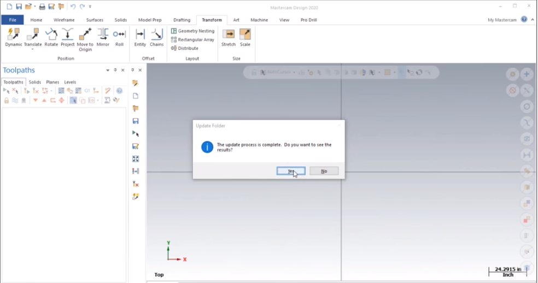Open quick access toolbar customize dropdown

coord(90,7)
